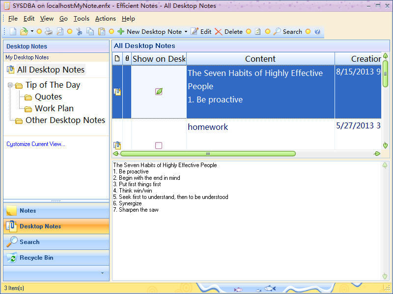
Task: Click the new blank document toolbar icon
Action: click(13, 31)
